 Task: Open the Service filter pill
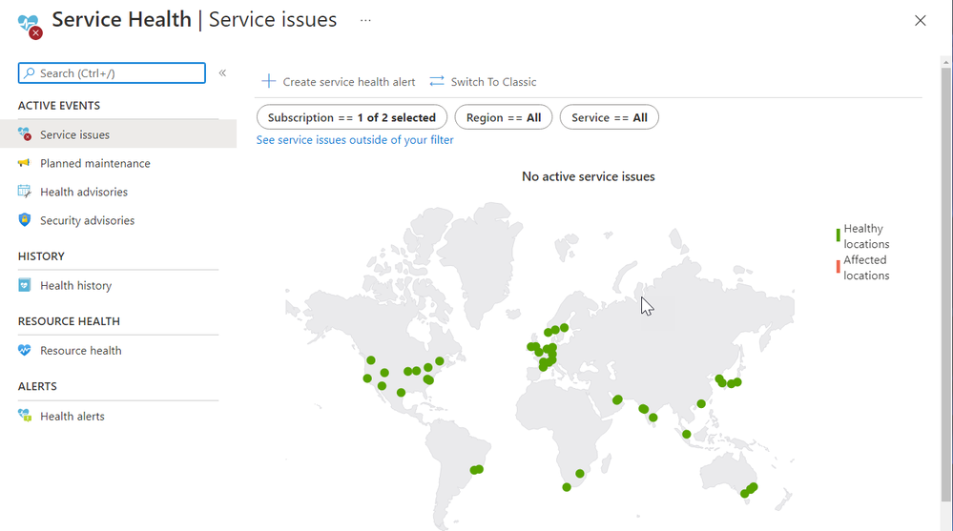click(x=609, y=117)
